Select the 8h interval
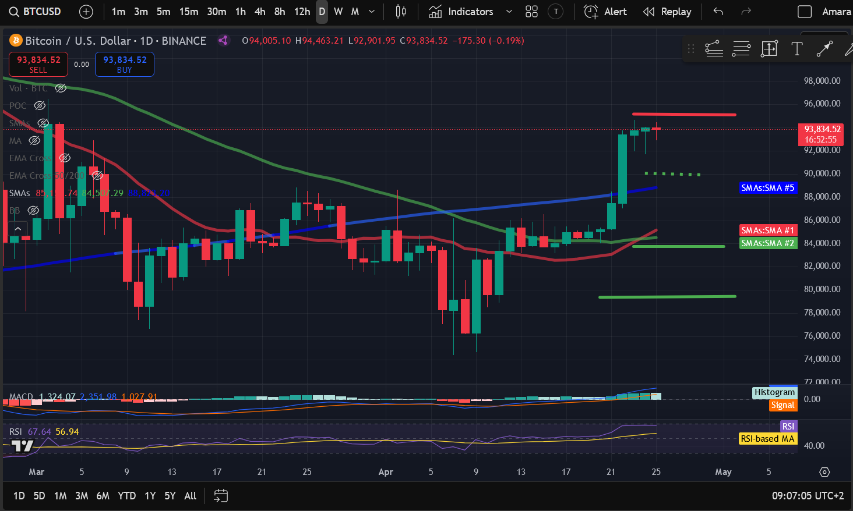This screenshot has width=853, height=511. [x=280, y=12]
